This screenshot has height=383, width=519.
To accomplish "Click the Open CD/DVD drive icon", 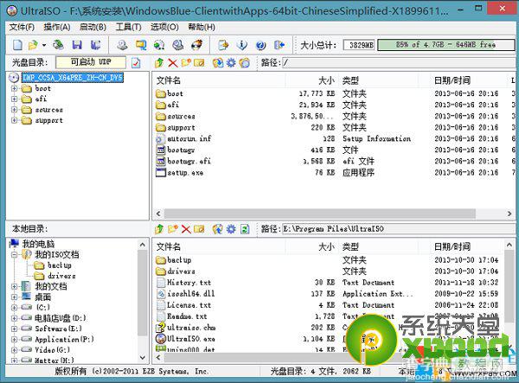I will pos(58,45).
